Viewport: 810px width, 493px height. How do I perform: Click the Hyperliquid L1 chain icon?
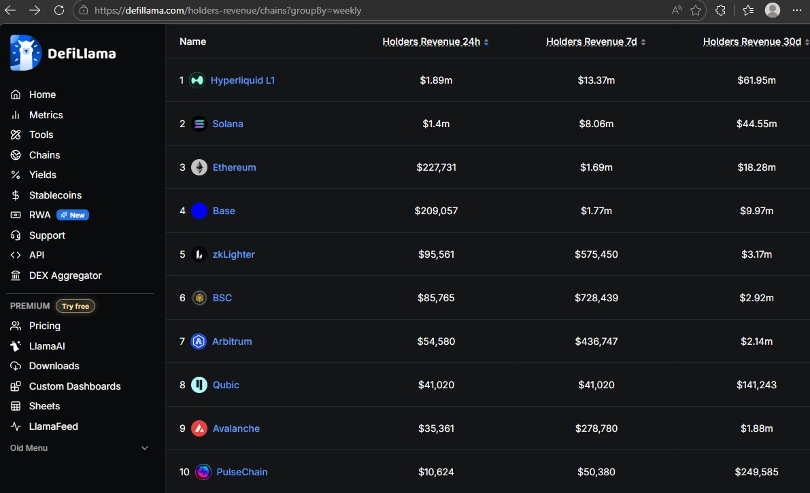tap(197, 80)
